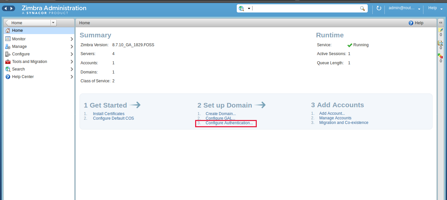
Task: Click the Home breadcrumb button above the tree
Action: [x=28, y=23]
